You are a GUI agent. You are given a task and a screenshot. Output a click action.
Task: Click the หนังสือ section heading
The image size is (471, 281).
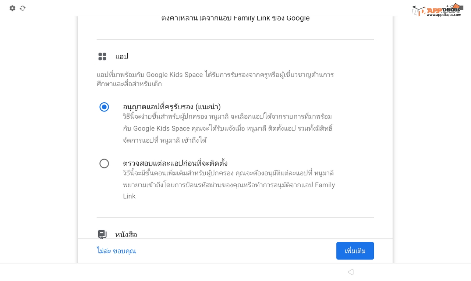tap(126, 234)
